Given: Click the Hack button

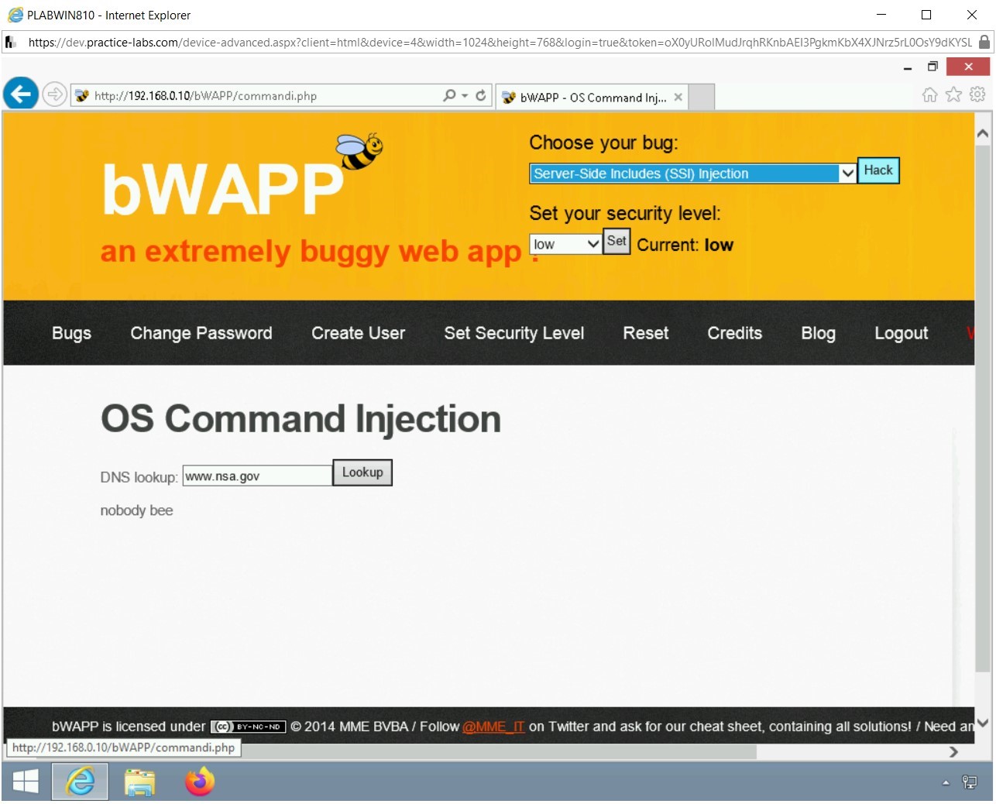Looking at the screenshot, I should [x=878, y=170].
